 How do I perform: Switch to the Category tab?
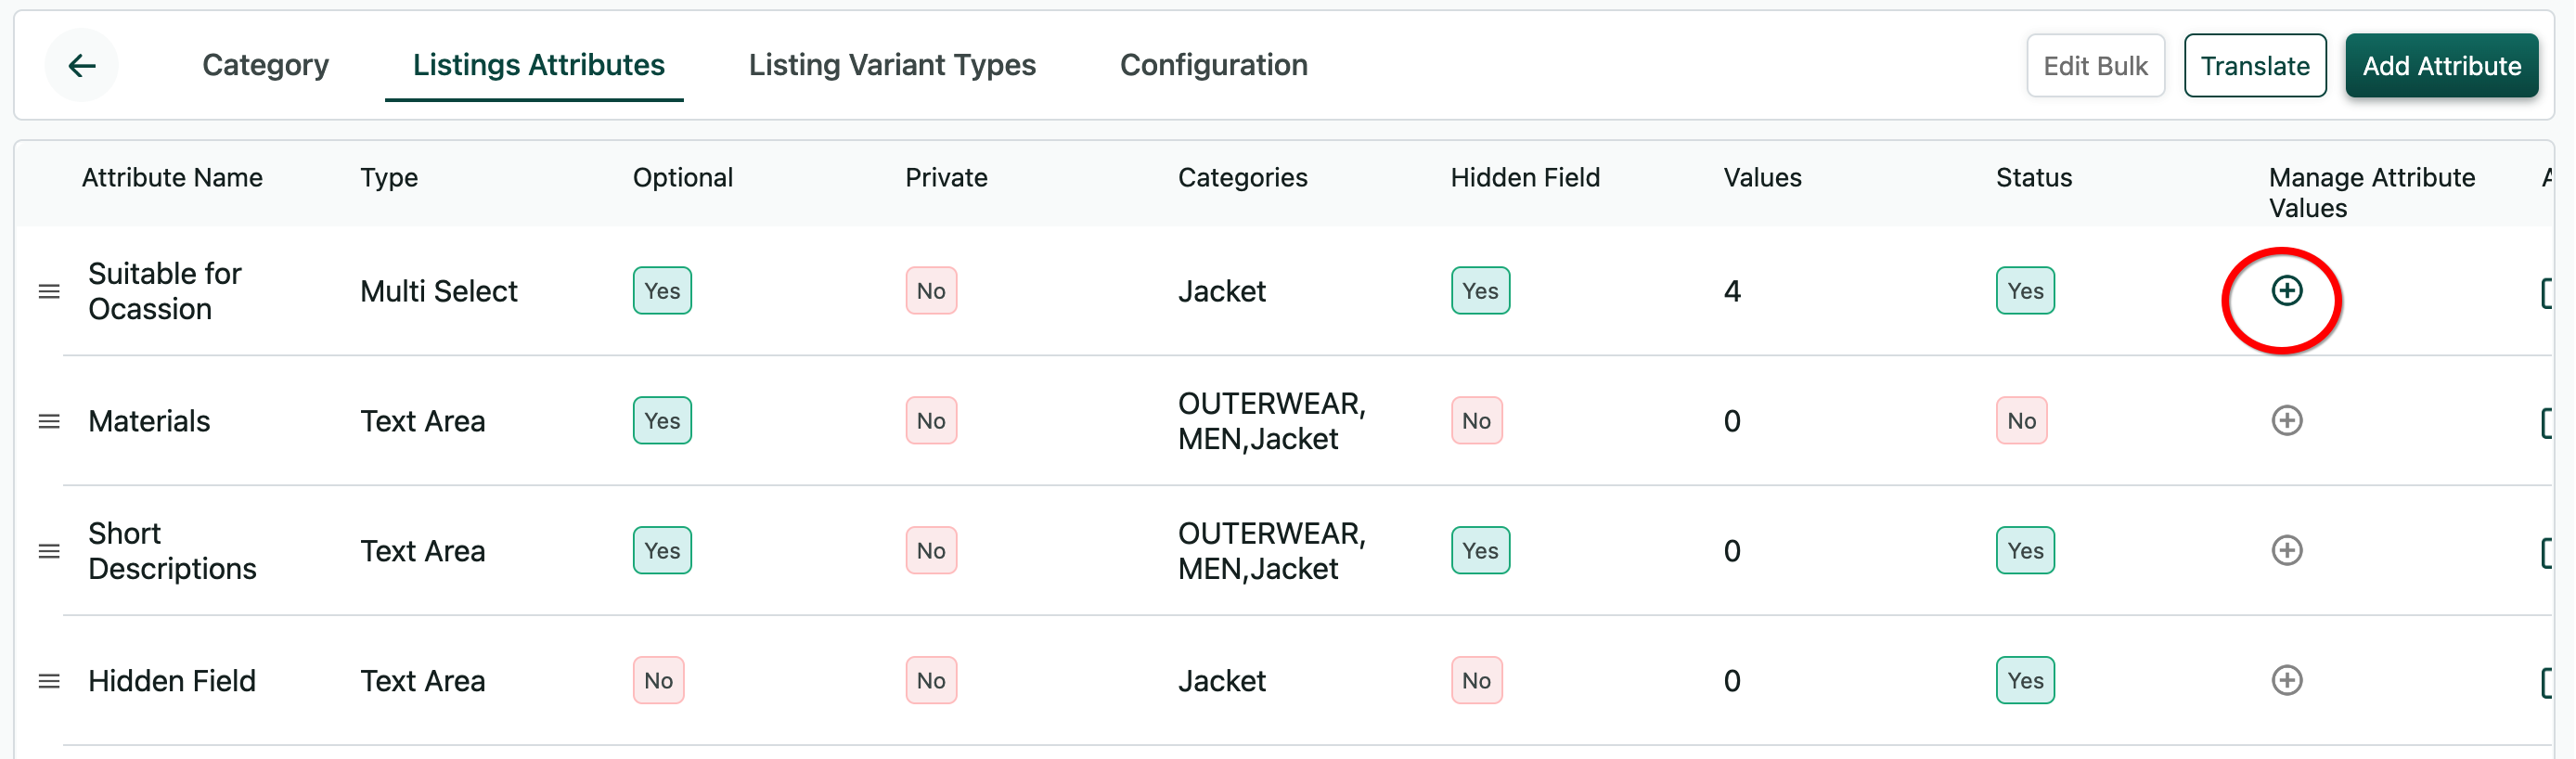(x=265, y=66)
